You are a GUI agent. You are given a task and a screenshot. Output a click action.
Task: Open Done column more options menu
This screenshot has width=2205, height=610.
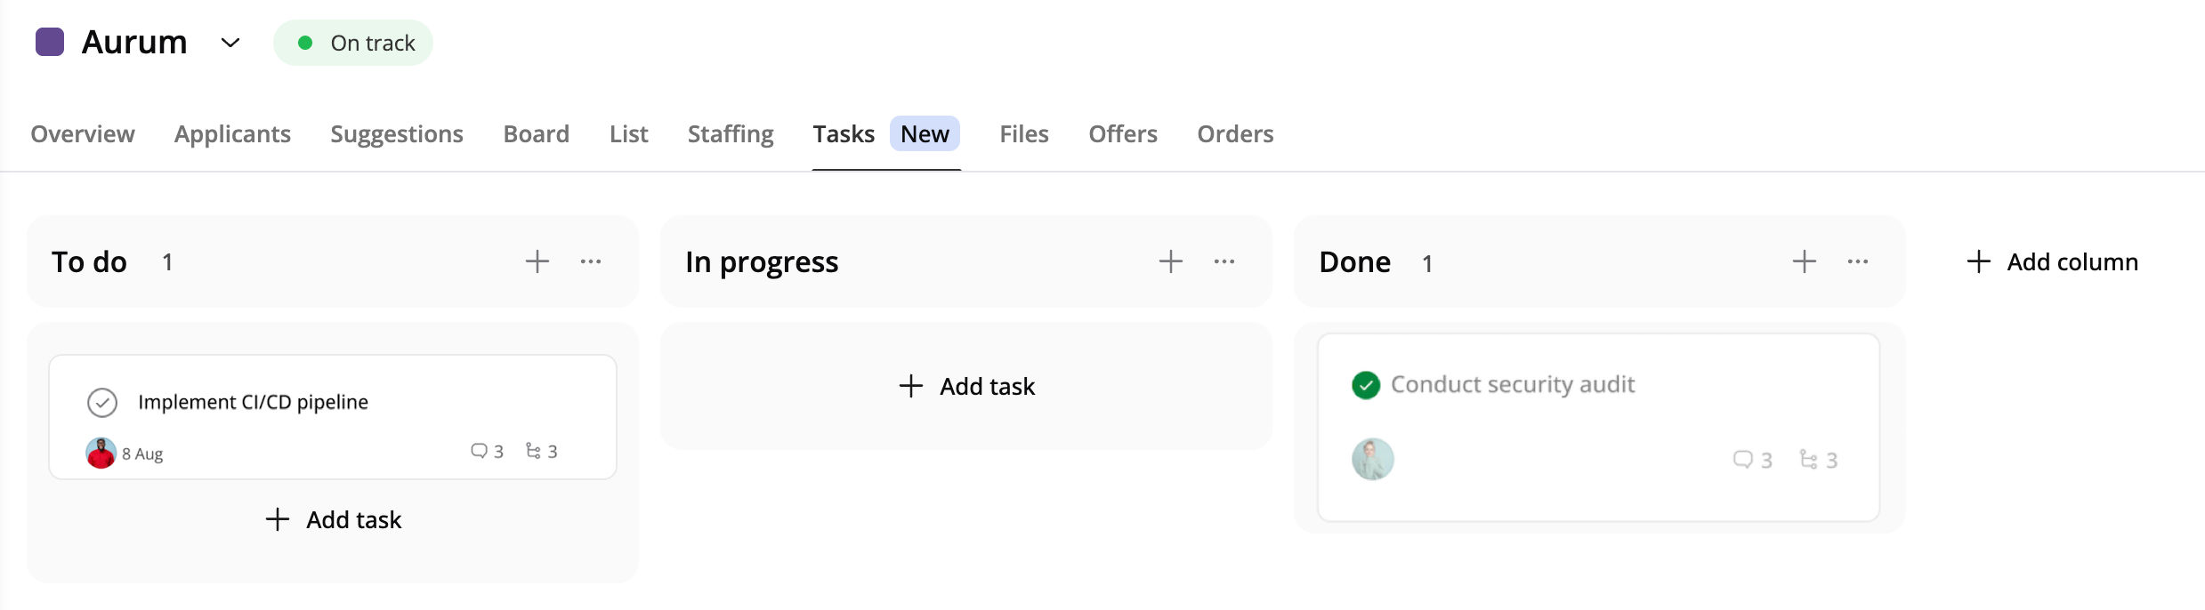1858,261
